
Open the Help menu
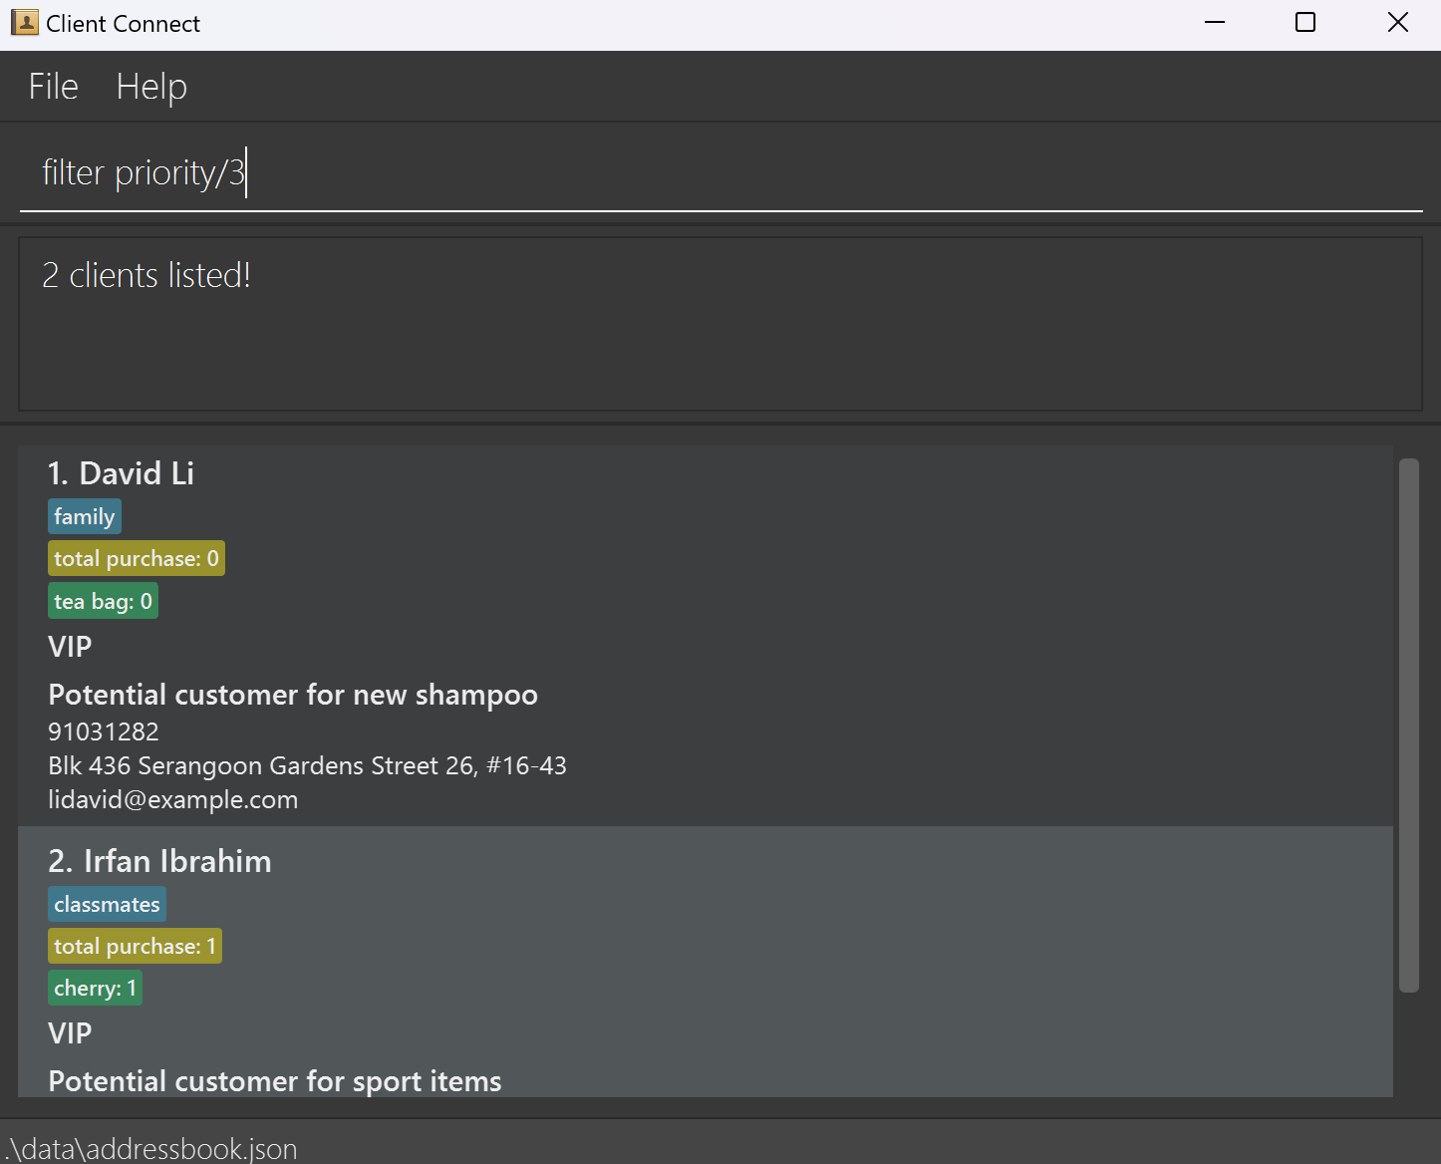(151, 87)
